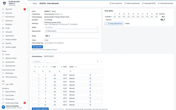Image resolution: width=176 pixels, height=110 pixels.
Task: Click the ring value 9,0 in shot 8 row
Action: tap(55, 98)
